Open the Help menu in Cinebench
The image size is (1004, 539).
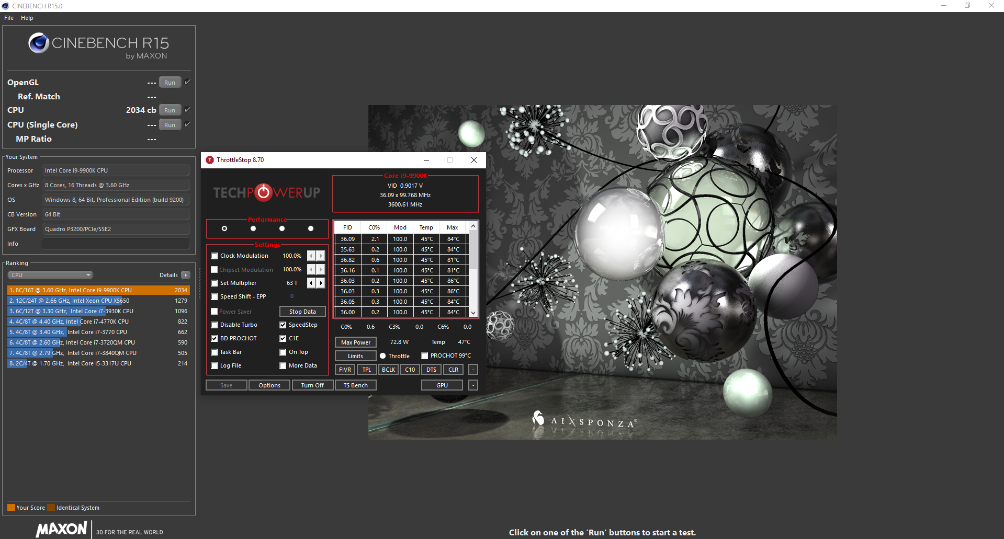pyautogui.click(x=27, y=18)
